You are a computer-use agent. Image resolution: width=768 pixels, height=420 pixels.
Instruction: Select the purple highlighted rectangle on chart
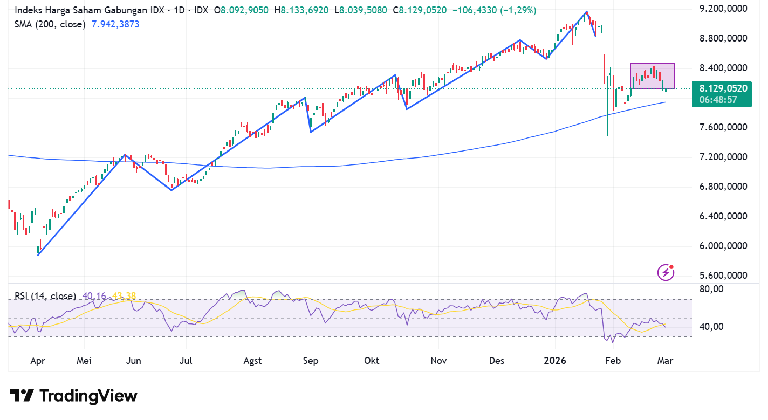pyautogui.click(x=652, y=76)
